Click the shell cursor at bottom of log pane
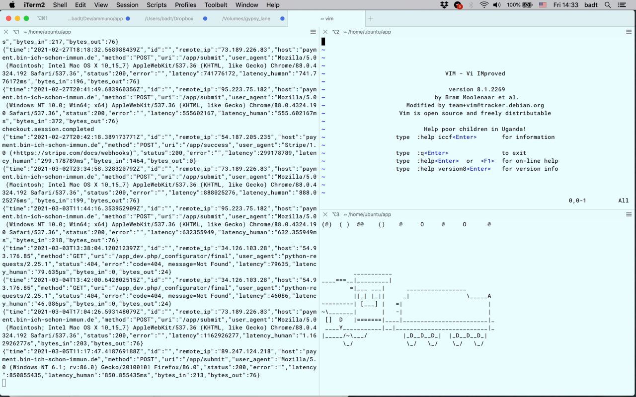The height and width of the screenshot is (397, 636). click(x=4, y=383)
